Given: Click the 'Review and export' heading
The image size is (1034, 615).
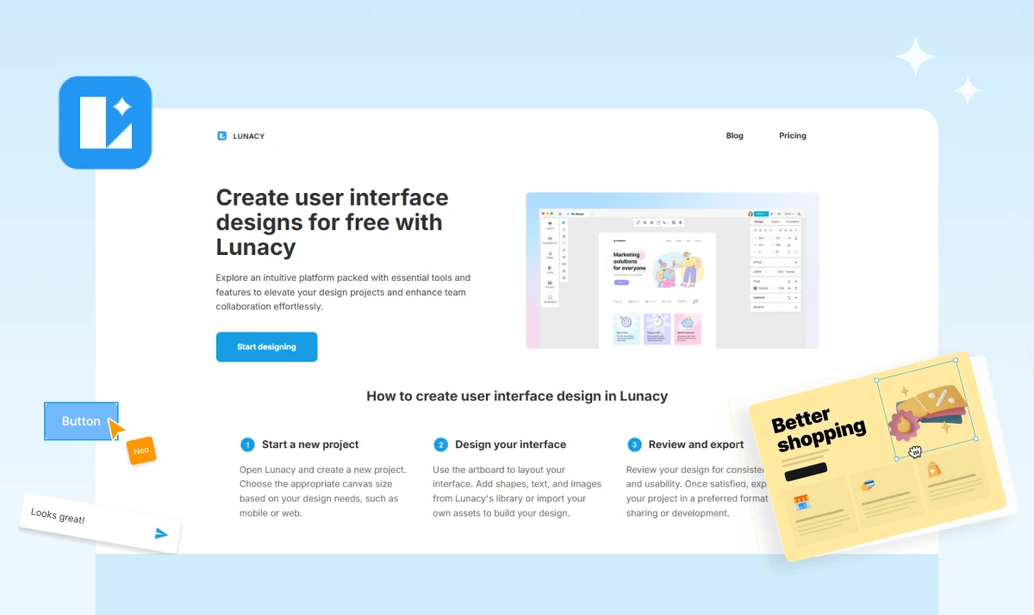Looking at the screenshot, I should point(696,444).
